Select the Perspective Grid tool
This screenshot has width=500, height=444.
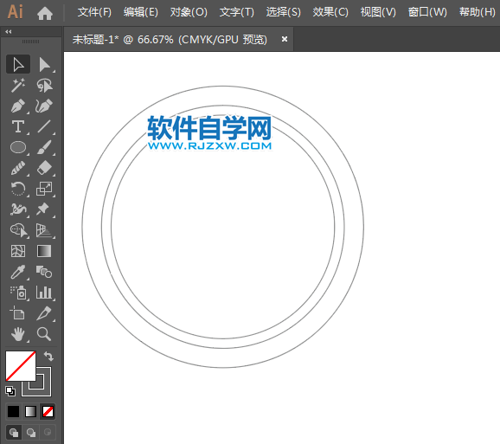44,230
